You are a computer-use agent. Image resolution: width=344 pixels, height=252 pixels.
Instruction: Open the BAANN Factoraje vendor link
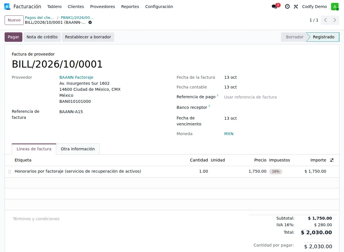(x=76, y=77)
